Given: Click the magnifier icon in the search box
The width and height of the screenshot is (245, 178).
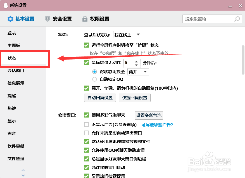Looking at the screenshot, I should (237, 19).
